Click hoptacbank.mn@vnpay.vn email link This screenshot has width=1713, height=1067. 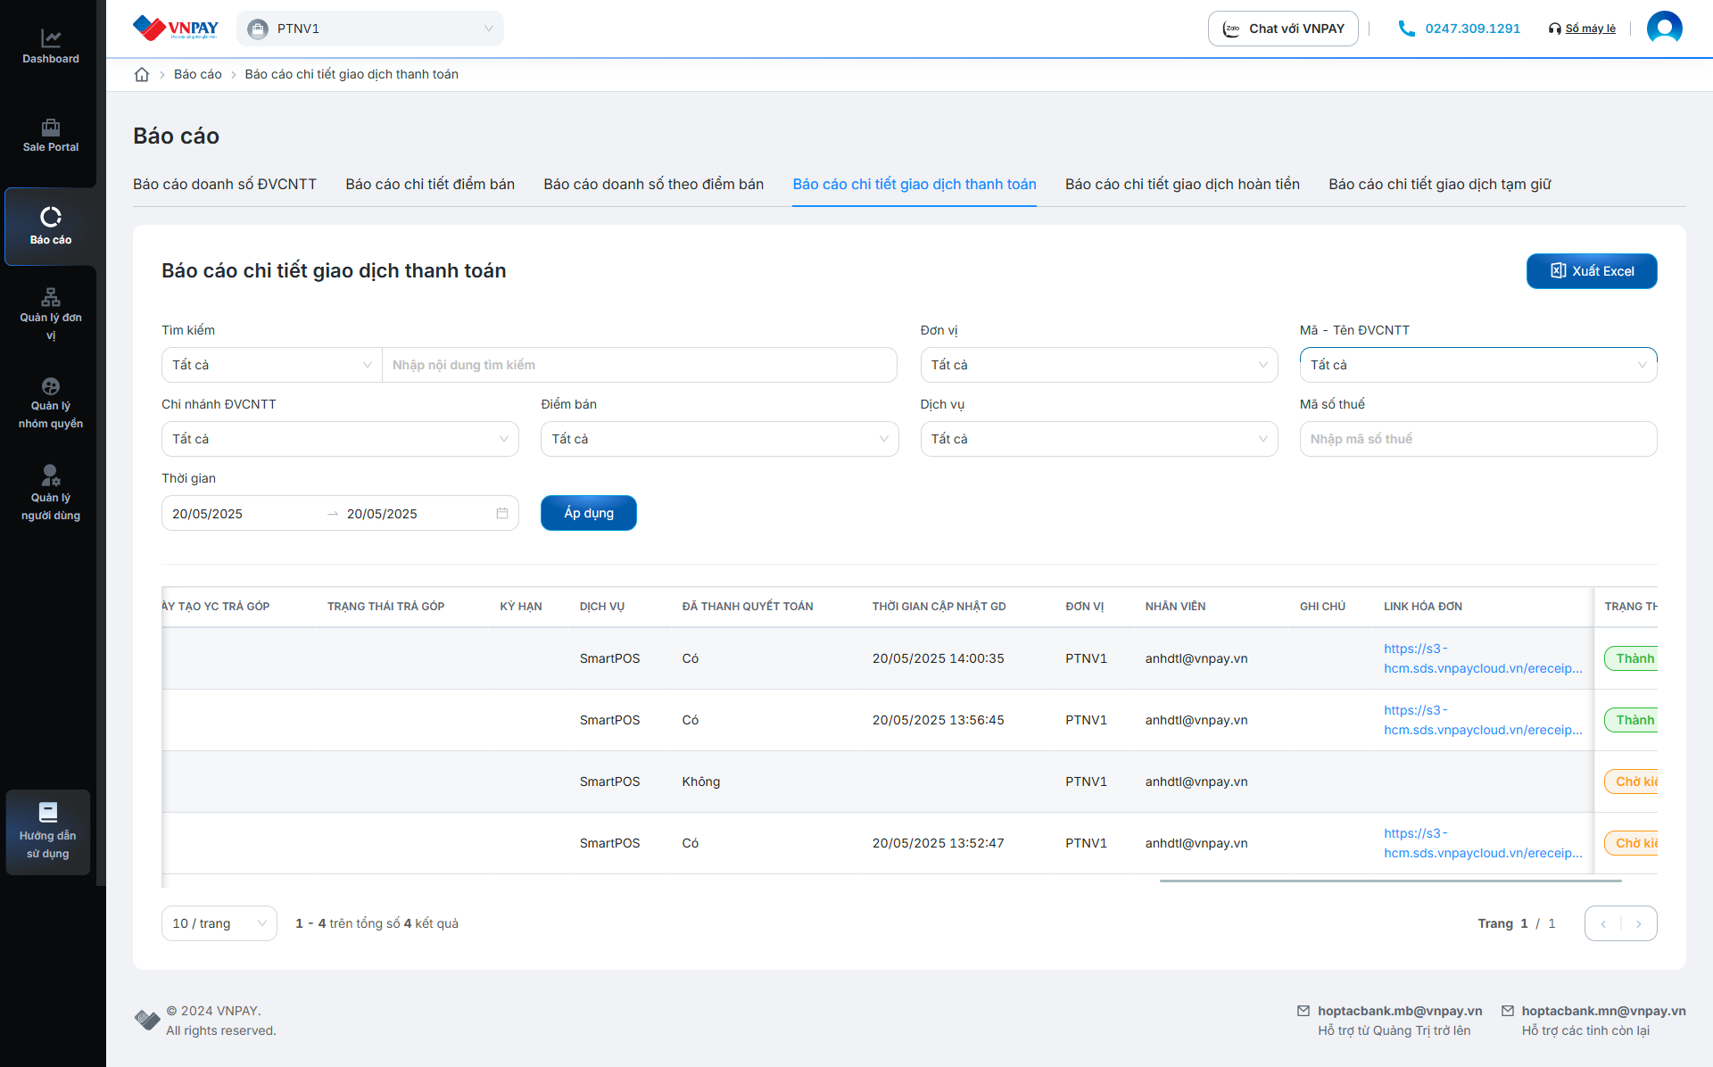(1603, 1011)
